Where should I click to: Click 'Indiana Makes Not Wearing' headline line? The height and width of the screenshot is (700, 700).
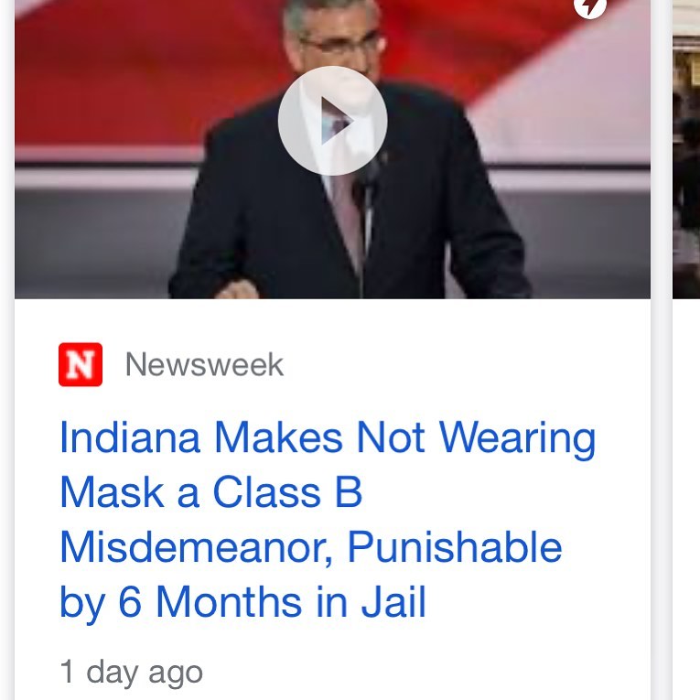[x=328, y=438]
